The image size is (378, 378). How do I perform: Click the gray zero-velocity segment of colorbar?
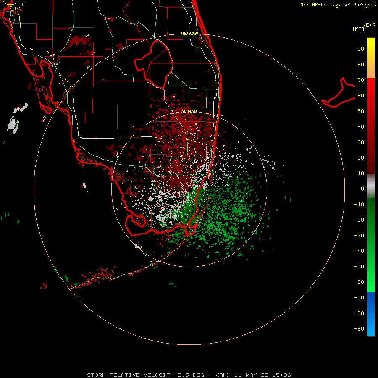click(x=371, y=186)
